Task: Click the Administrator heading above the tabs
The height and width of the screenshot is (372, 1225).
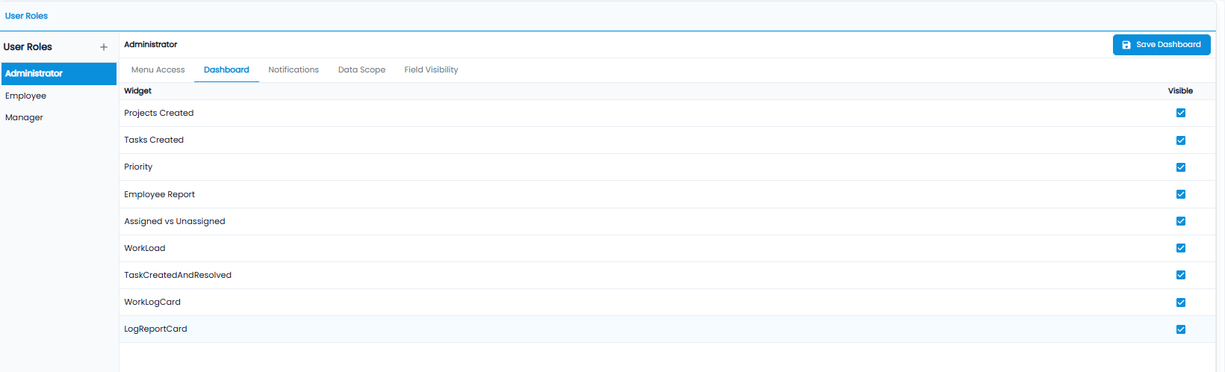Action: (x=151, y=45)
